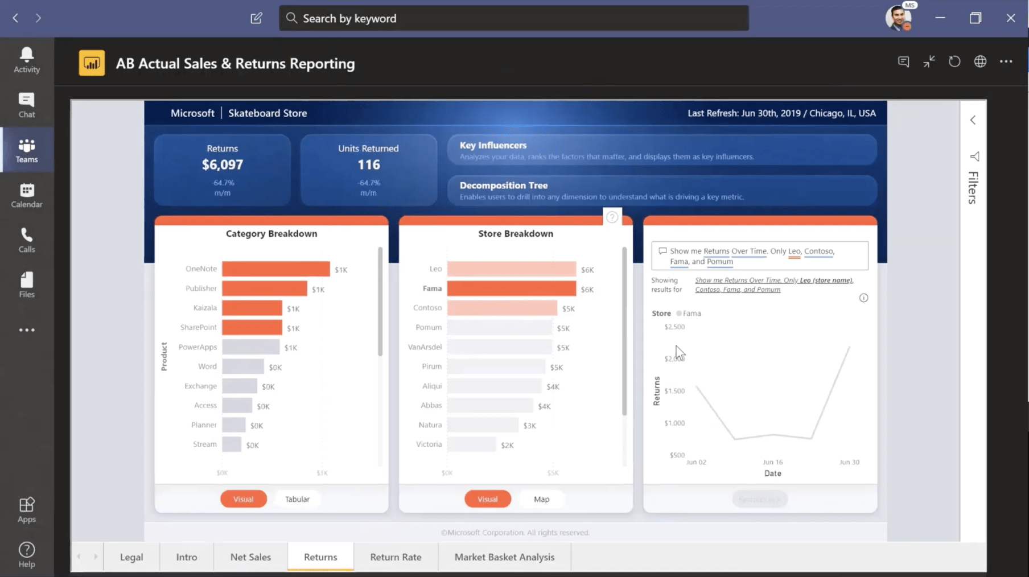Open the Activity feed

pyautogui.click(x=27, y=60)
